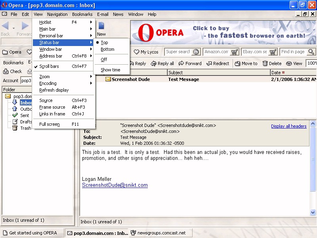The image size is (317, 238).
Task: Click the Super search input field
Action: 178,52
